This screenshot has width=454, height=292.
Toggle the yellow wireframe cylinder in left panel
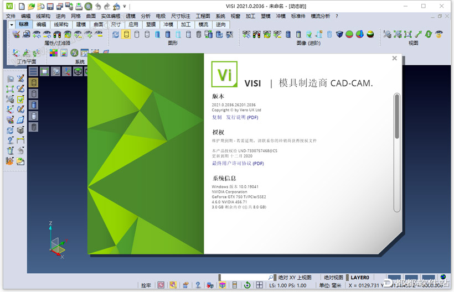[x=34, y=83]
